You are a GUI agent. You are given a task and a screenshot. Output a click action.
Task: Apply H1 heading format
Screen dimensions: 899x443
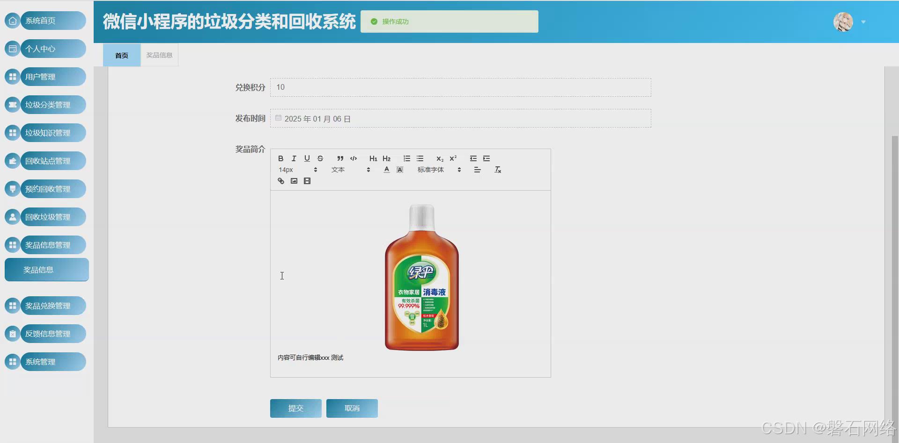tap(373, 158)
